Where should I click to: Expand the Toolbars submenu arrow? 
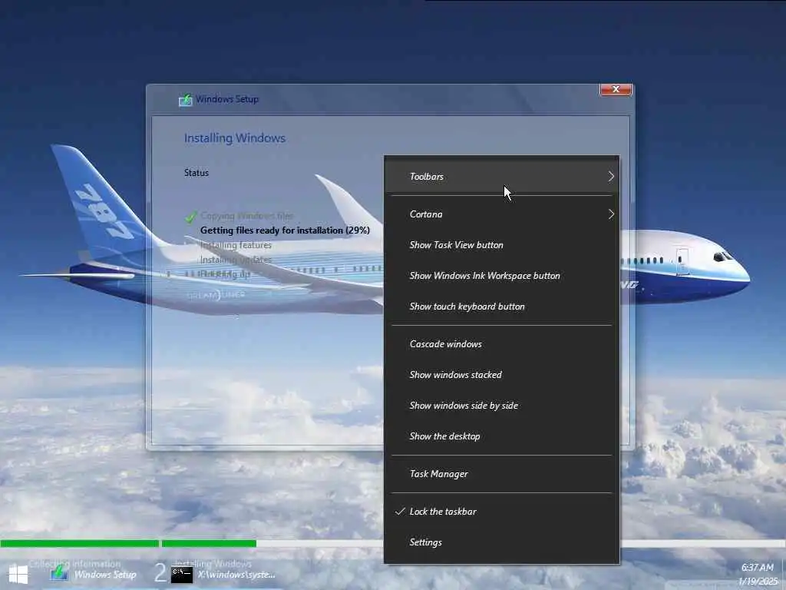click(610, 177)
